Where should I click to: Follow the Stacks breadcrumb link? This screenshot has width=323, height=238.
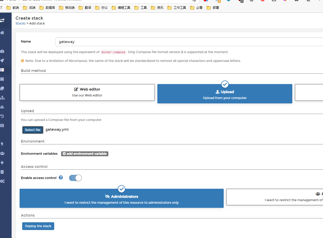tap(21, 23)
